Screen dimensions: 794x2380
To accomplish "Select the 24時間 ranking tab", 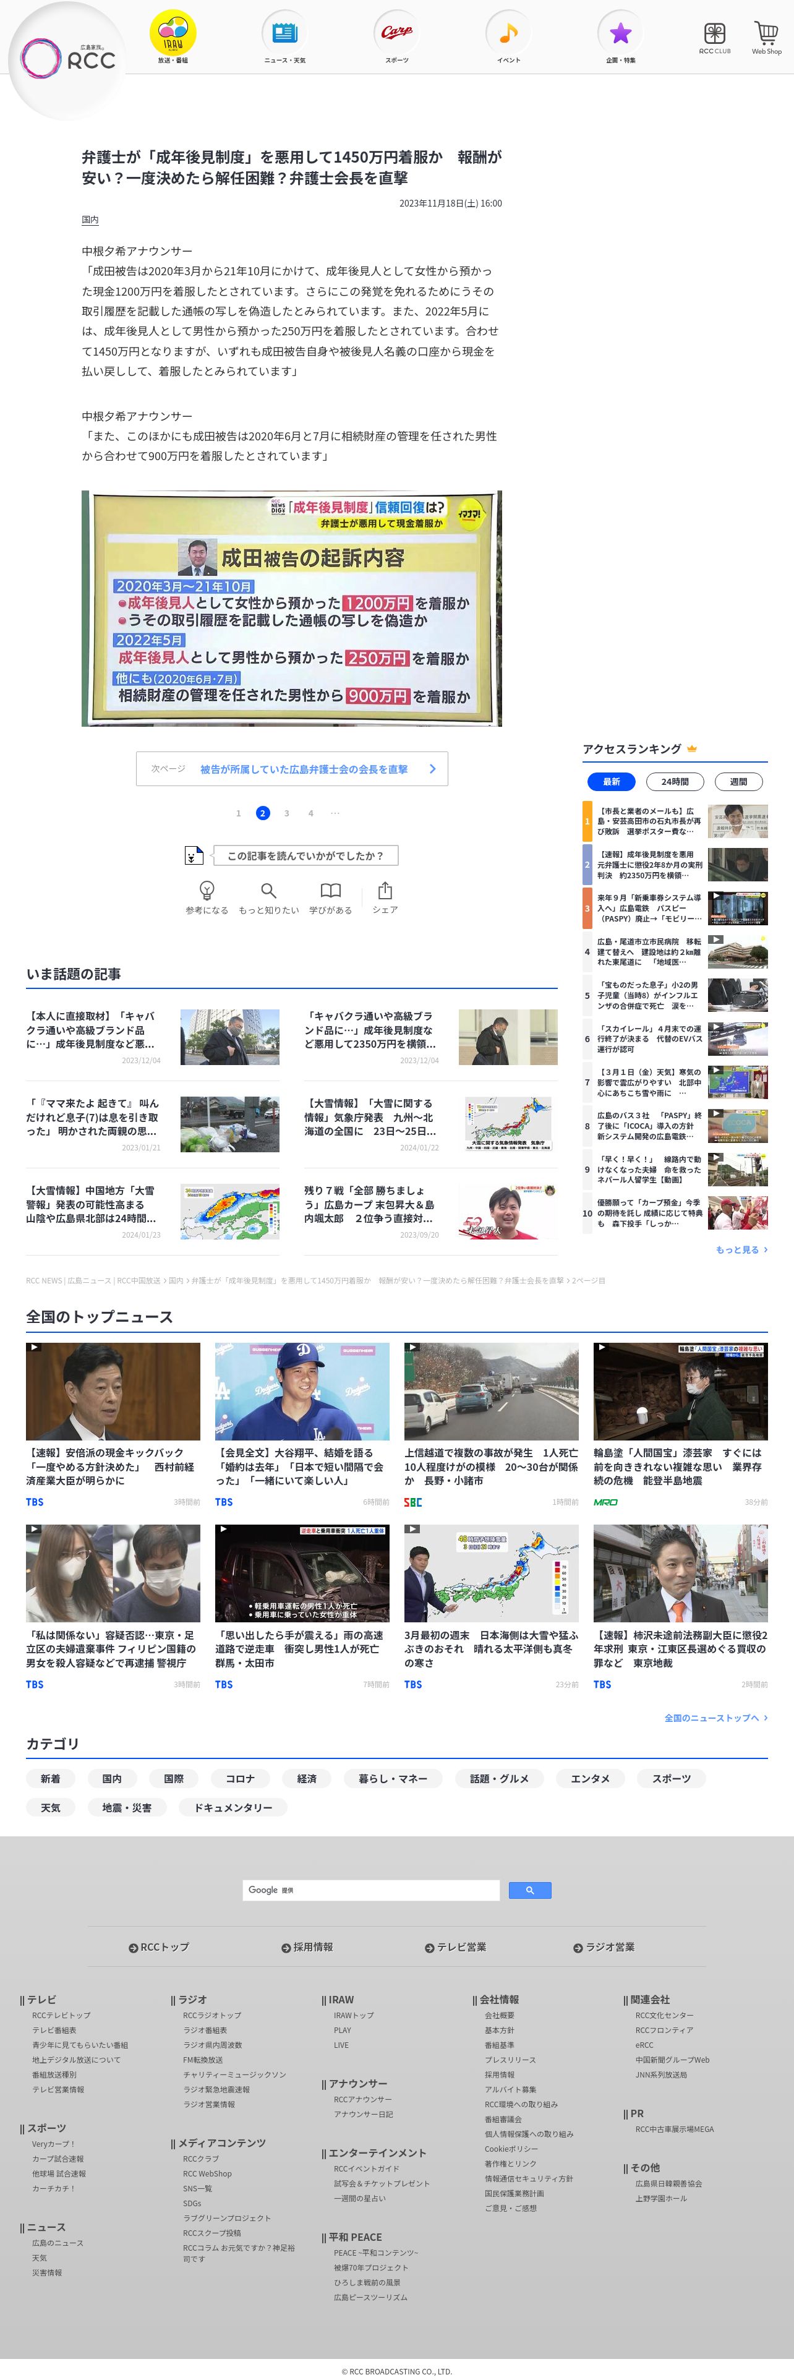I will [675, 782].
